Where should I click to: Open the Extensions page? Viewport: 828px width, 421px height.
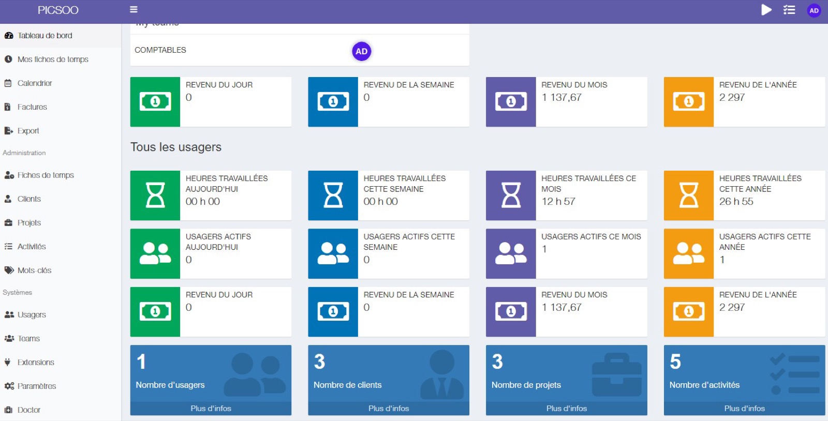[61, 363]
